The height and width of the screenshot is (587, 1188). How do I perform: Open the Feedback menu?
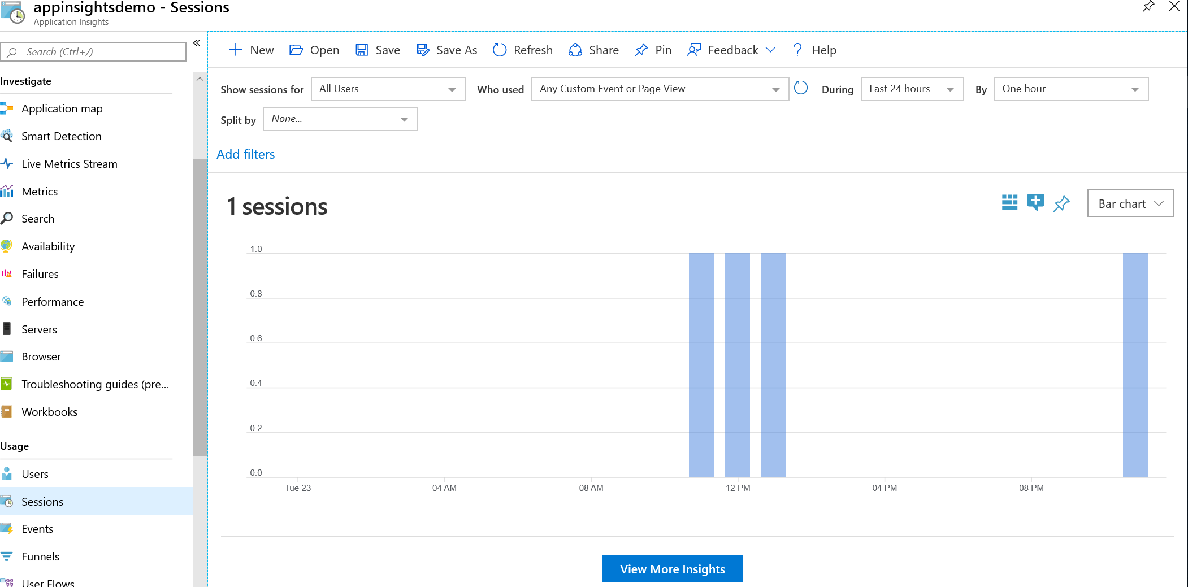[731, 50]
